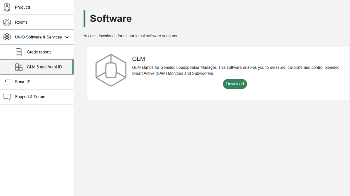Click the GLM description paragraph
Image resolution: width=350 pixels, height=196 pixels.
coord(236,70)
